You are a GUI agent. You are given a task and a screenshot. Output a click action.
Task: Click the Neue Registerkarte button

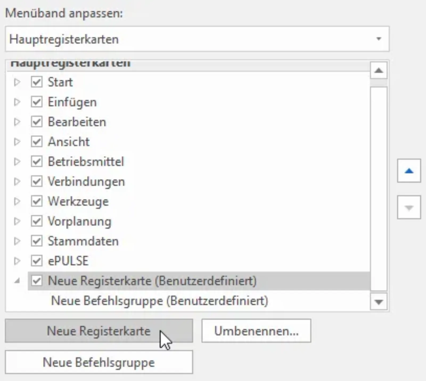(x=99, y=331)
